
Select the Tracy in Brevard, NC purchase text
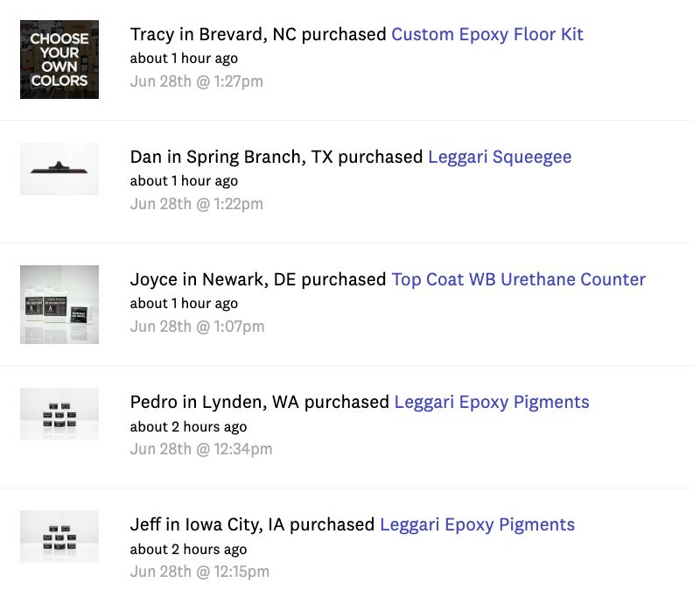coord(258,34)
